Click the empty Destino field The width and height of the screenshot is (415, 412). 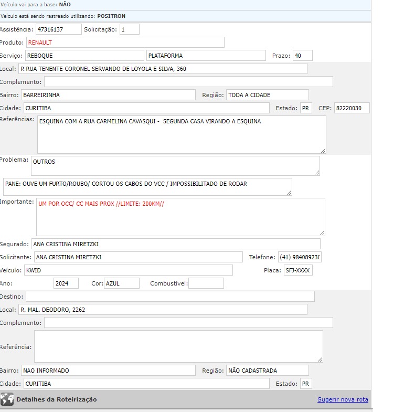coord(170,297)
